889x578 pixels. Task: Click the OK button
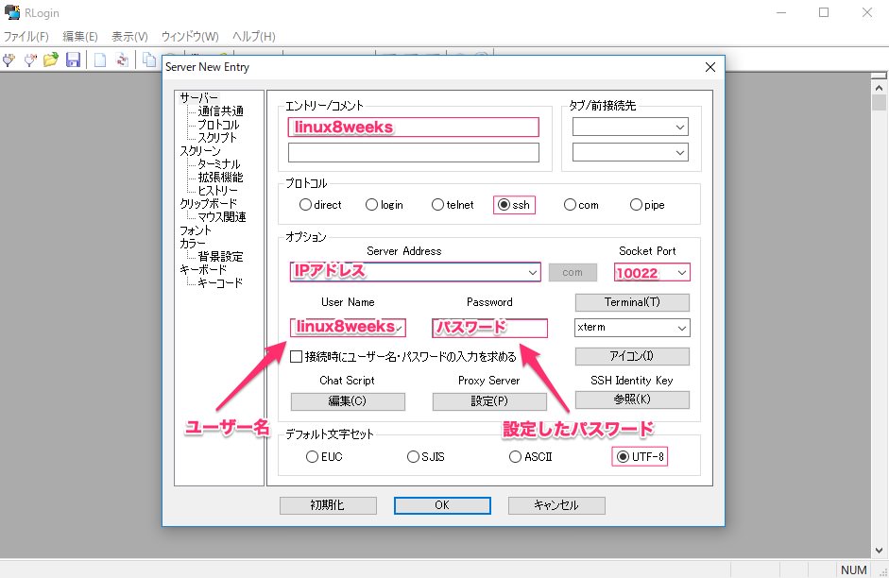click(442, 505)
